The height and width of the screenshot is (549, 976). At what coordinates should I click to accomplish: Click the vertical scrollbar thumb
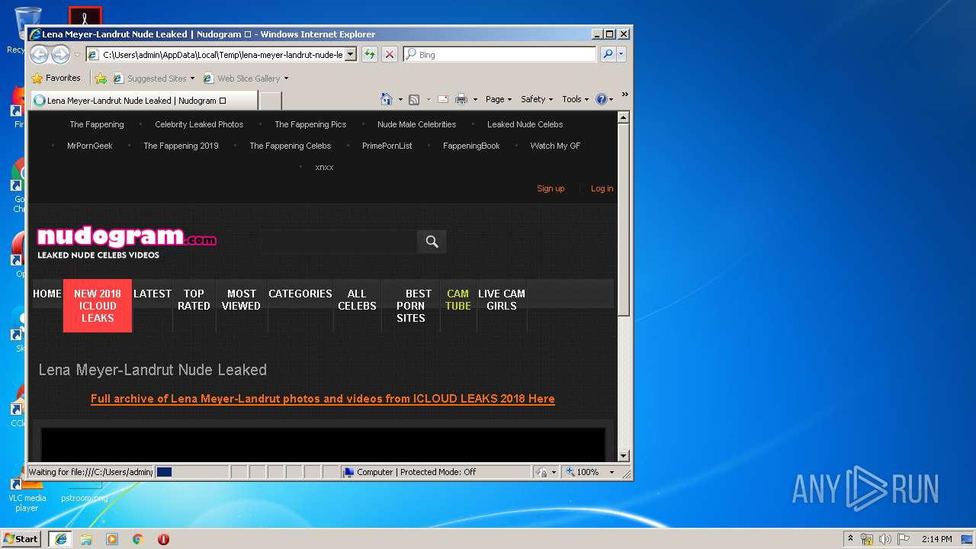coord(624,220)
